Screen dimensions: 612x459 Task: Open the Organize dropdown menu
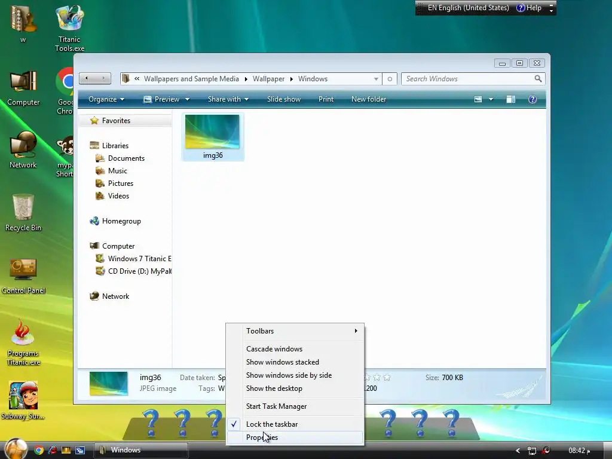106,99
